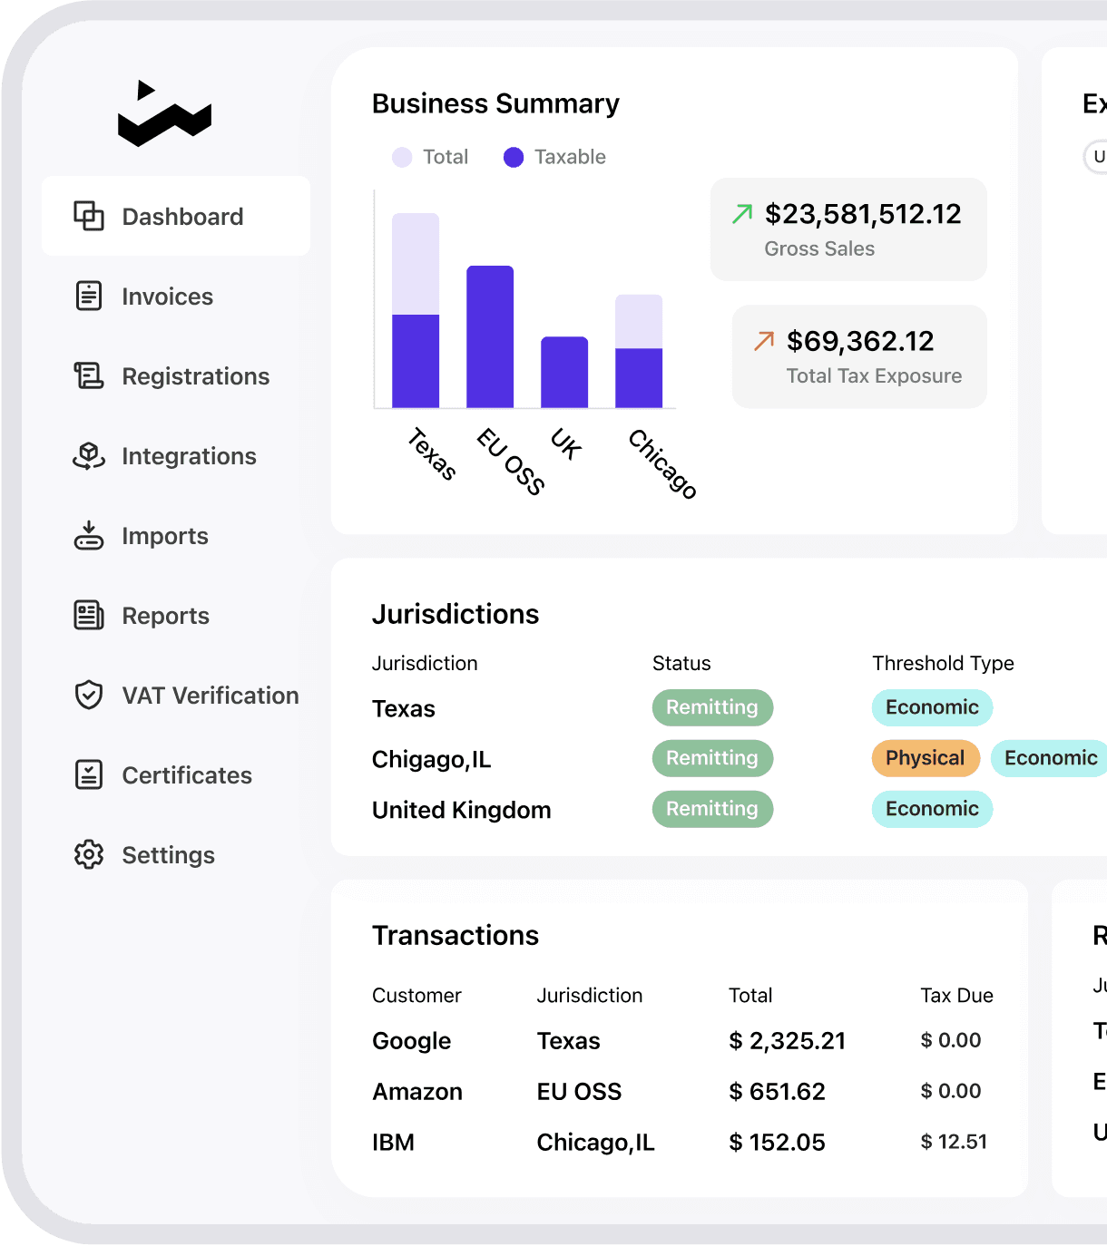Toggle the Taxable legend dot

[514, 157]
